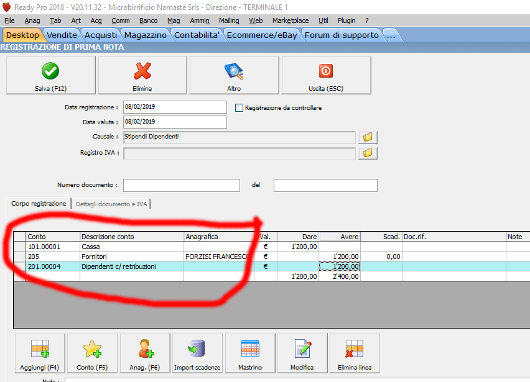530x382 pixels.
Task: Open the Marketplace menu
Action: [291, 20]
